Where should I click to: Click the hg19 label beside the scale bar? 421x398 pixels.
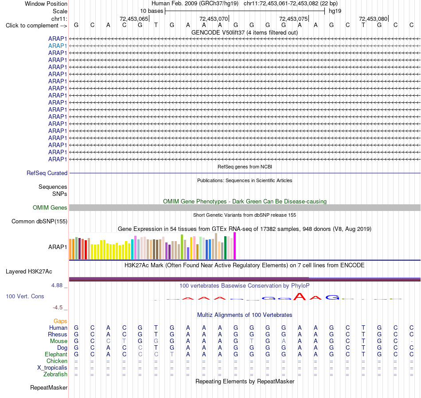pyautogui.click(x=335, y=11)
